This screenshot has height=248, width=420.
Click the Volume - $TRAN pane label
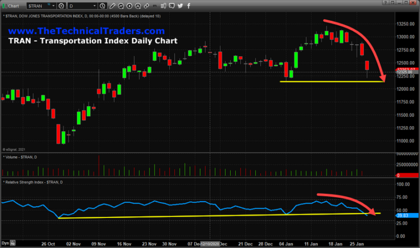21,156
